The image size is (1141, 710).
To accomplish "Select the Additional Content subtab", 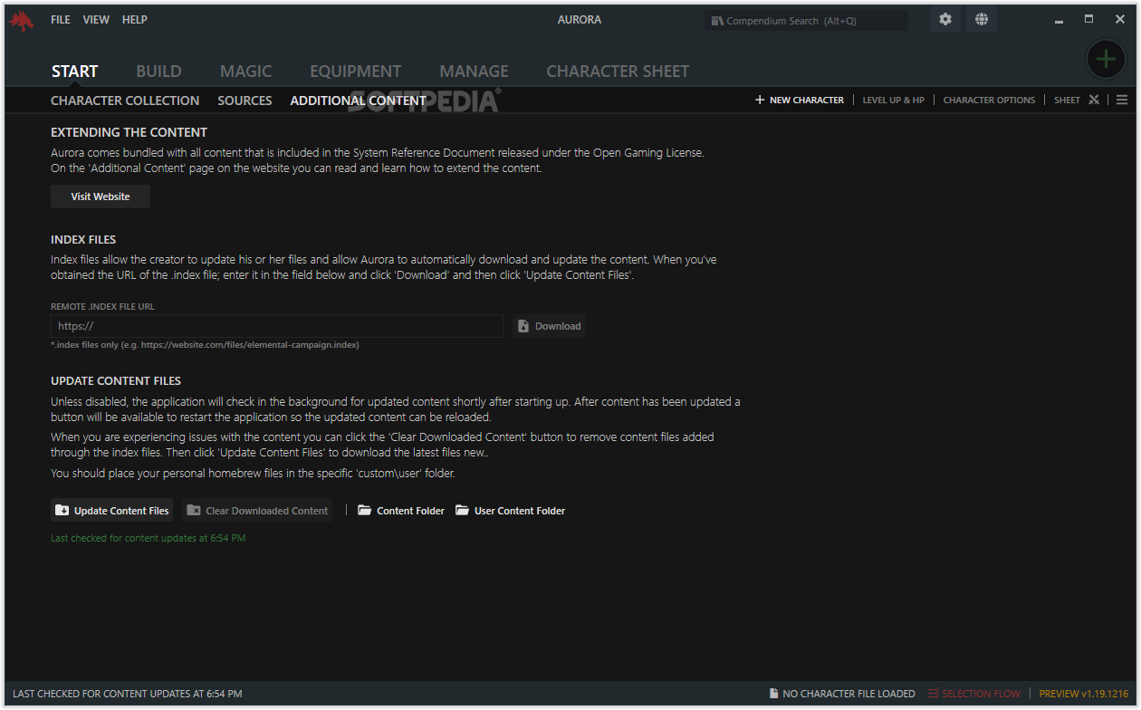I will pyautogui.click(x=358, y=101).
